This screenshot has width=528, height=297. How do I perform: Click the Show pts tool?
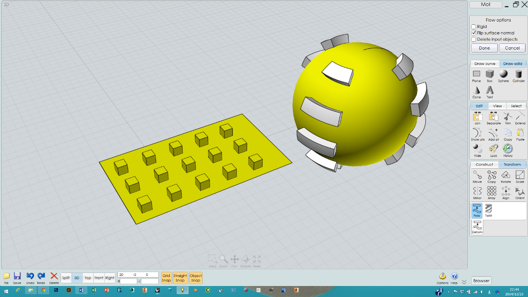[x=478, y=134]
